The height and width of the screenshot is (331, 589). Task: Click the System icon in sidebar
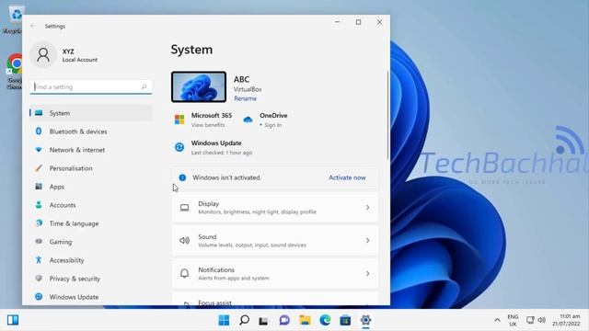[x=39, y=113]
